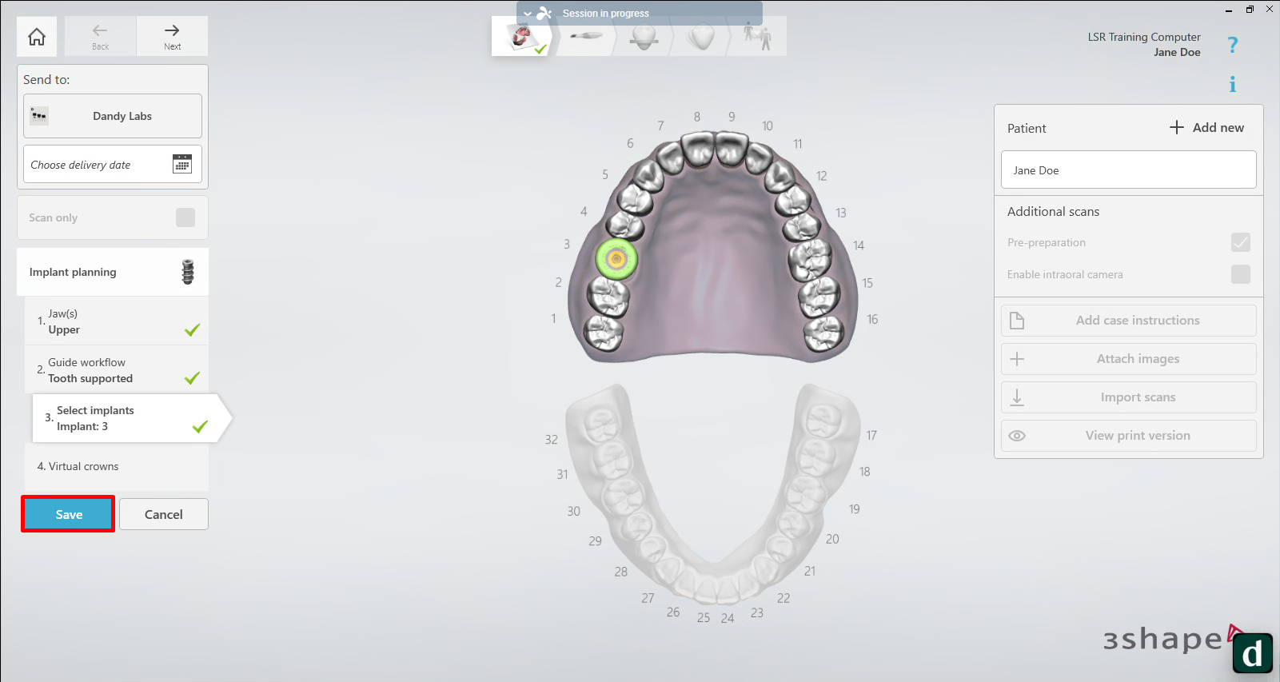The image size is (1280, 682).
Task: Toggle the Scan only checkbox
Action: (x=185, y=217)
